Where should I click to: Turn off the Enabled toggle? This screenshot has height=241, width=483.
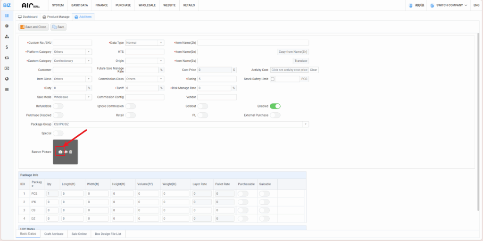(x=275, y=106)
